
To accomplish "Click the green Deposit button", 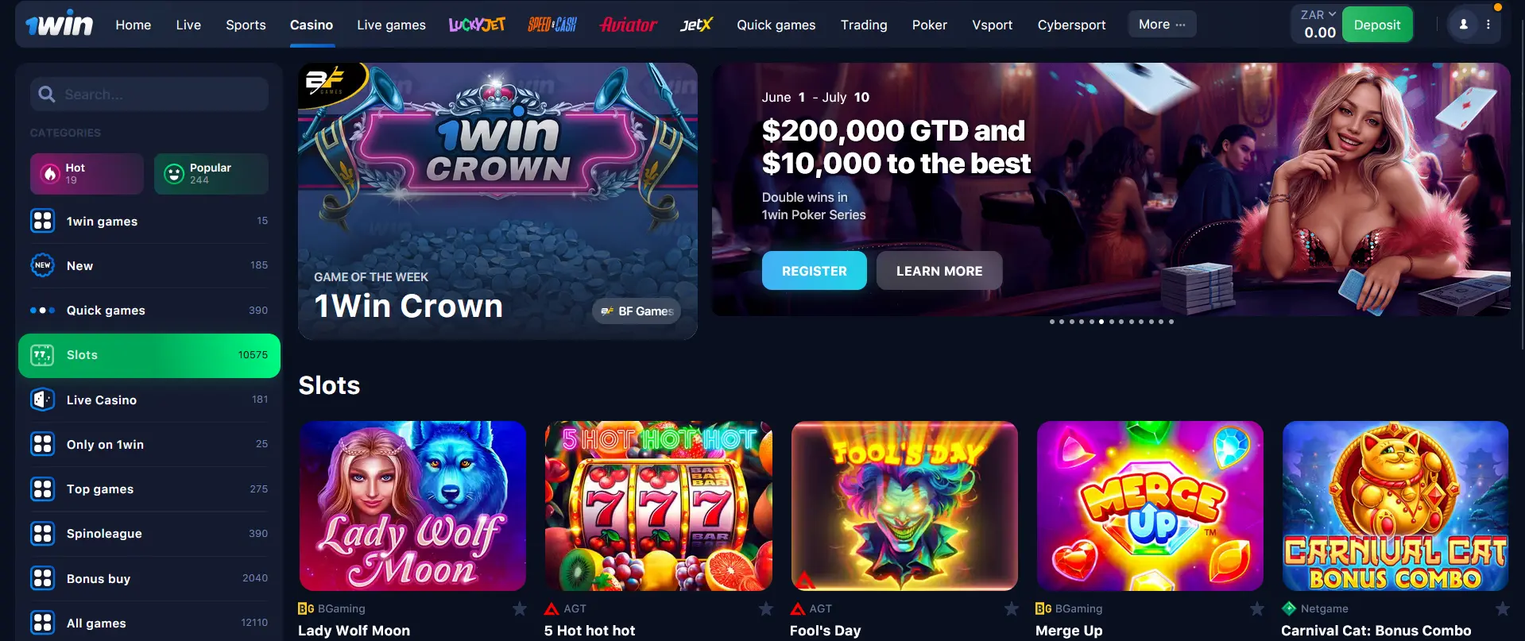I will 1377,25.
